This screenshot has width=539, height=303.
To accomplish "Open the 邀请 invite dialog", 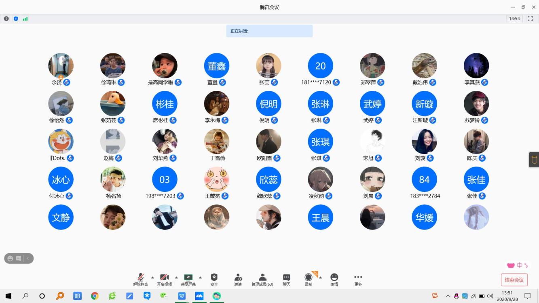I will (x=238, y=279).
